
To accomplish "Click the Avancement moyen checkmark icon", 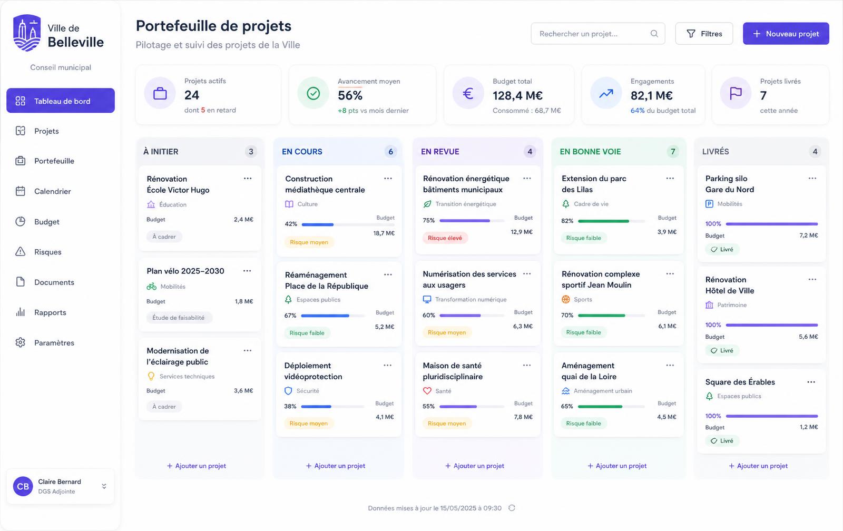I will coord(313,94).
